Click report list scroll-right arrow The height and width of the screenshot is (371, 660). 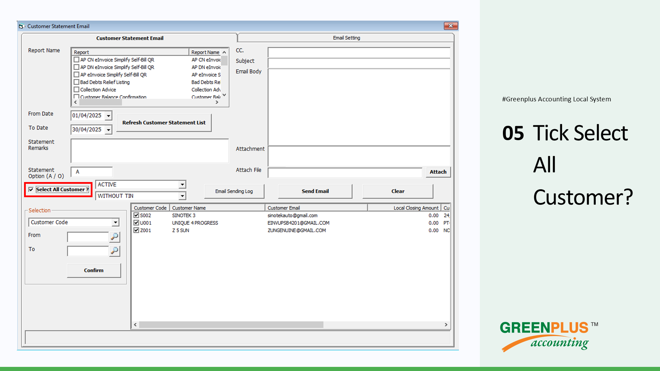tap(217, 102)
